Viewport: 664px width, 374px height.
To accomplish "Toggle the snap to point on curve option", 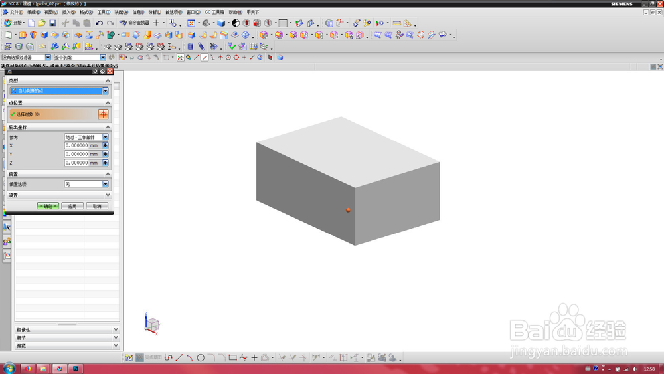I will point(252,58).
